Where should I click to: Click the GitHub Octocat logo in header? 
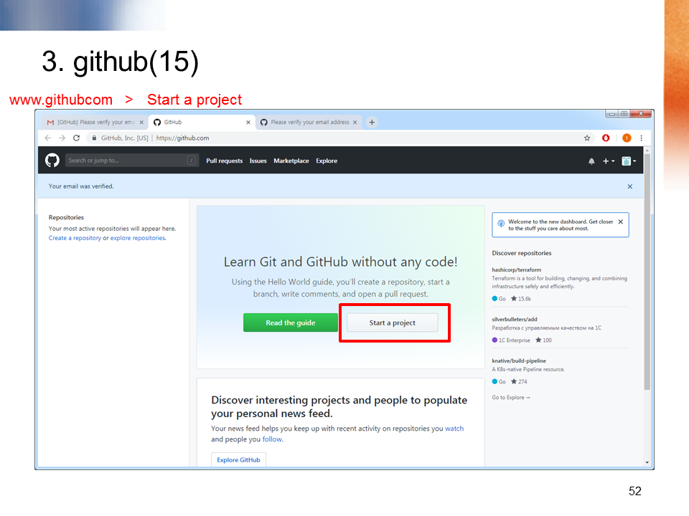point(52,160)
